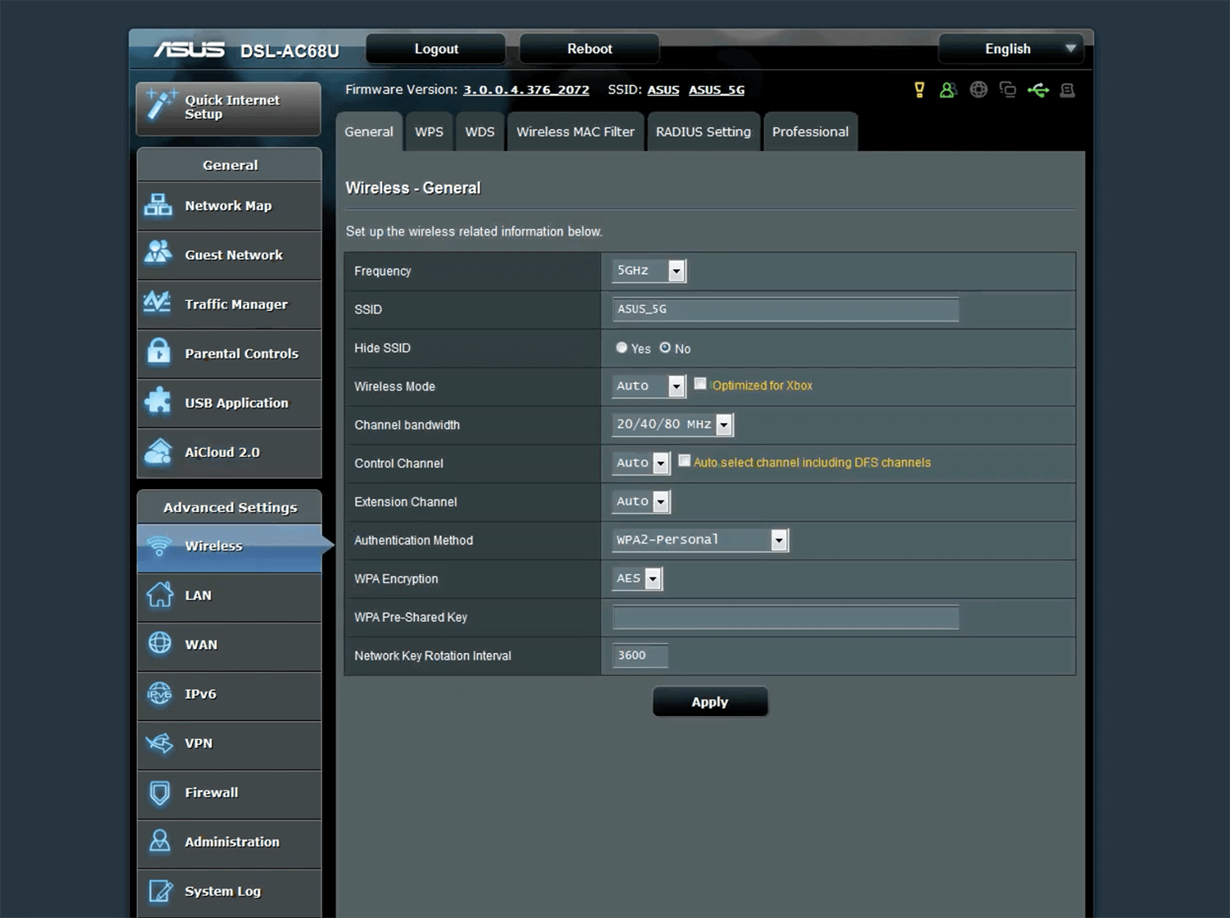The height and width of the screenshot is (918, 1230).
Task: Open the Firewall shield icon
Action: pos(160,792)
